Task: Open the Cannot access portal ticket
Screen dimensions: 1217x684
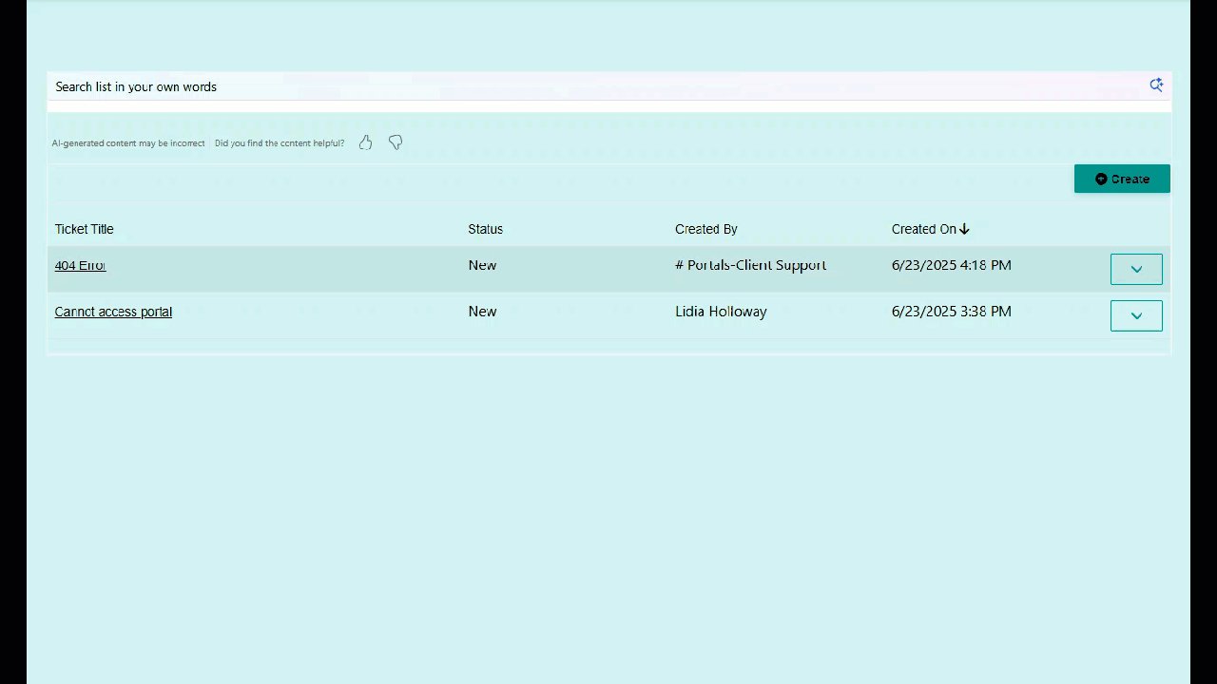Action: (113, 312)
